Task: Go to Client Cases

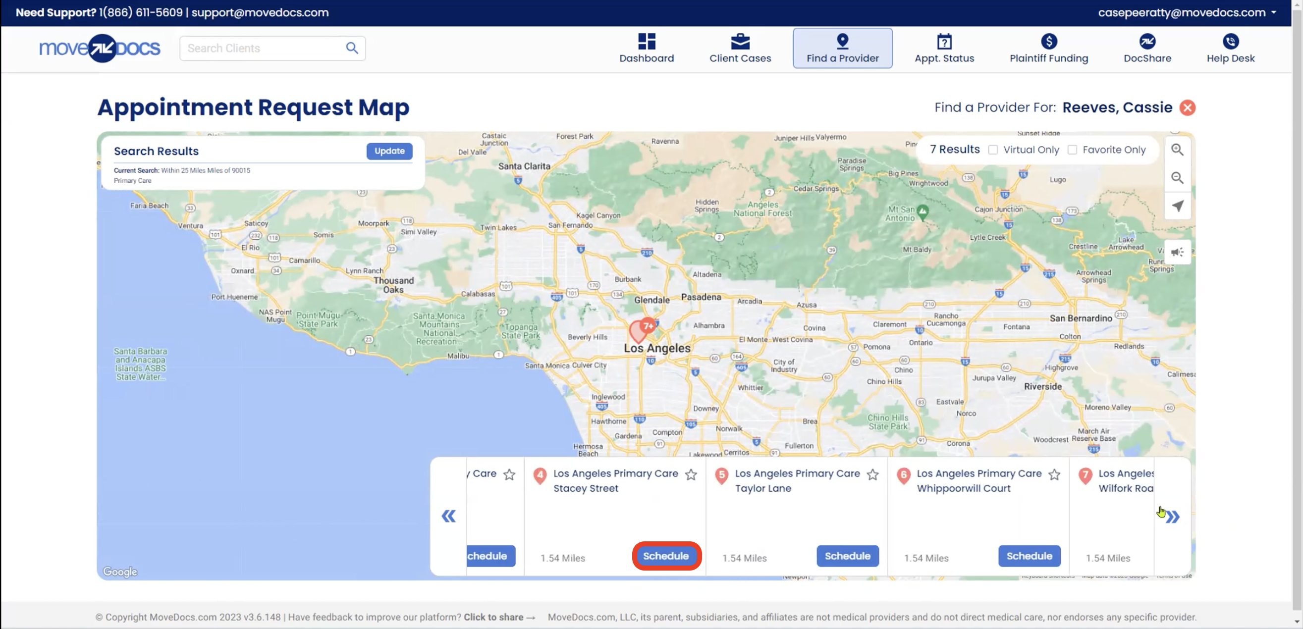Action: click(x=740, y=48)
